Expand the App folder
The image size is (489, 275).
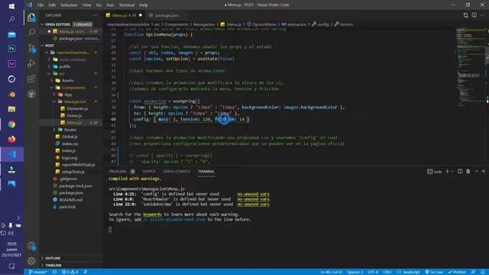[54, 95]
